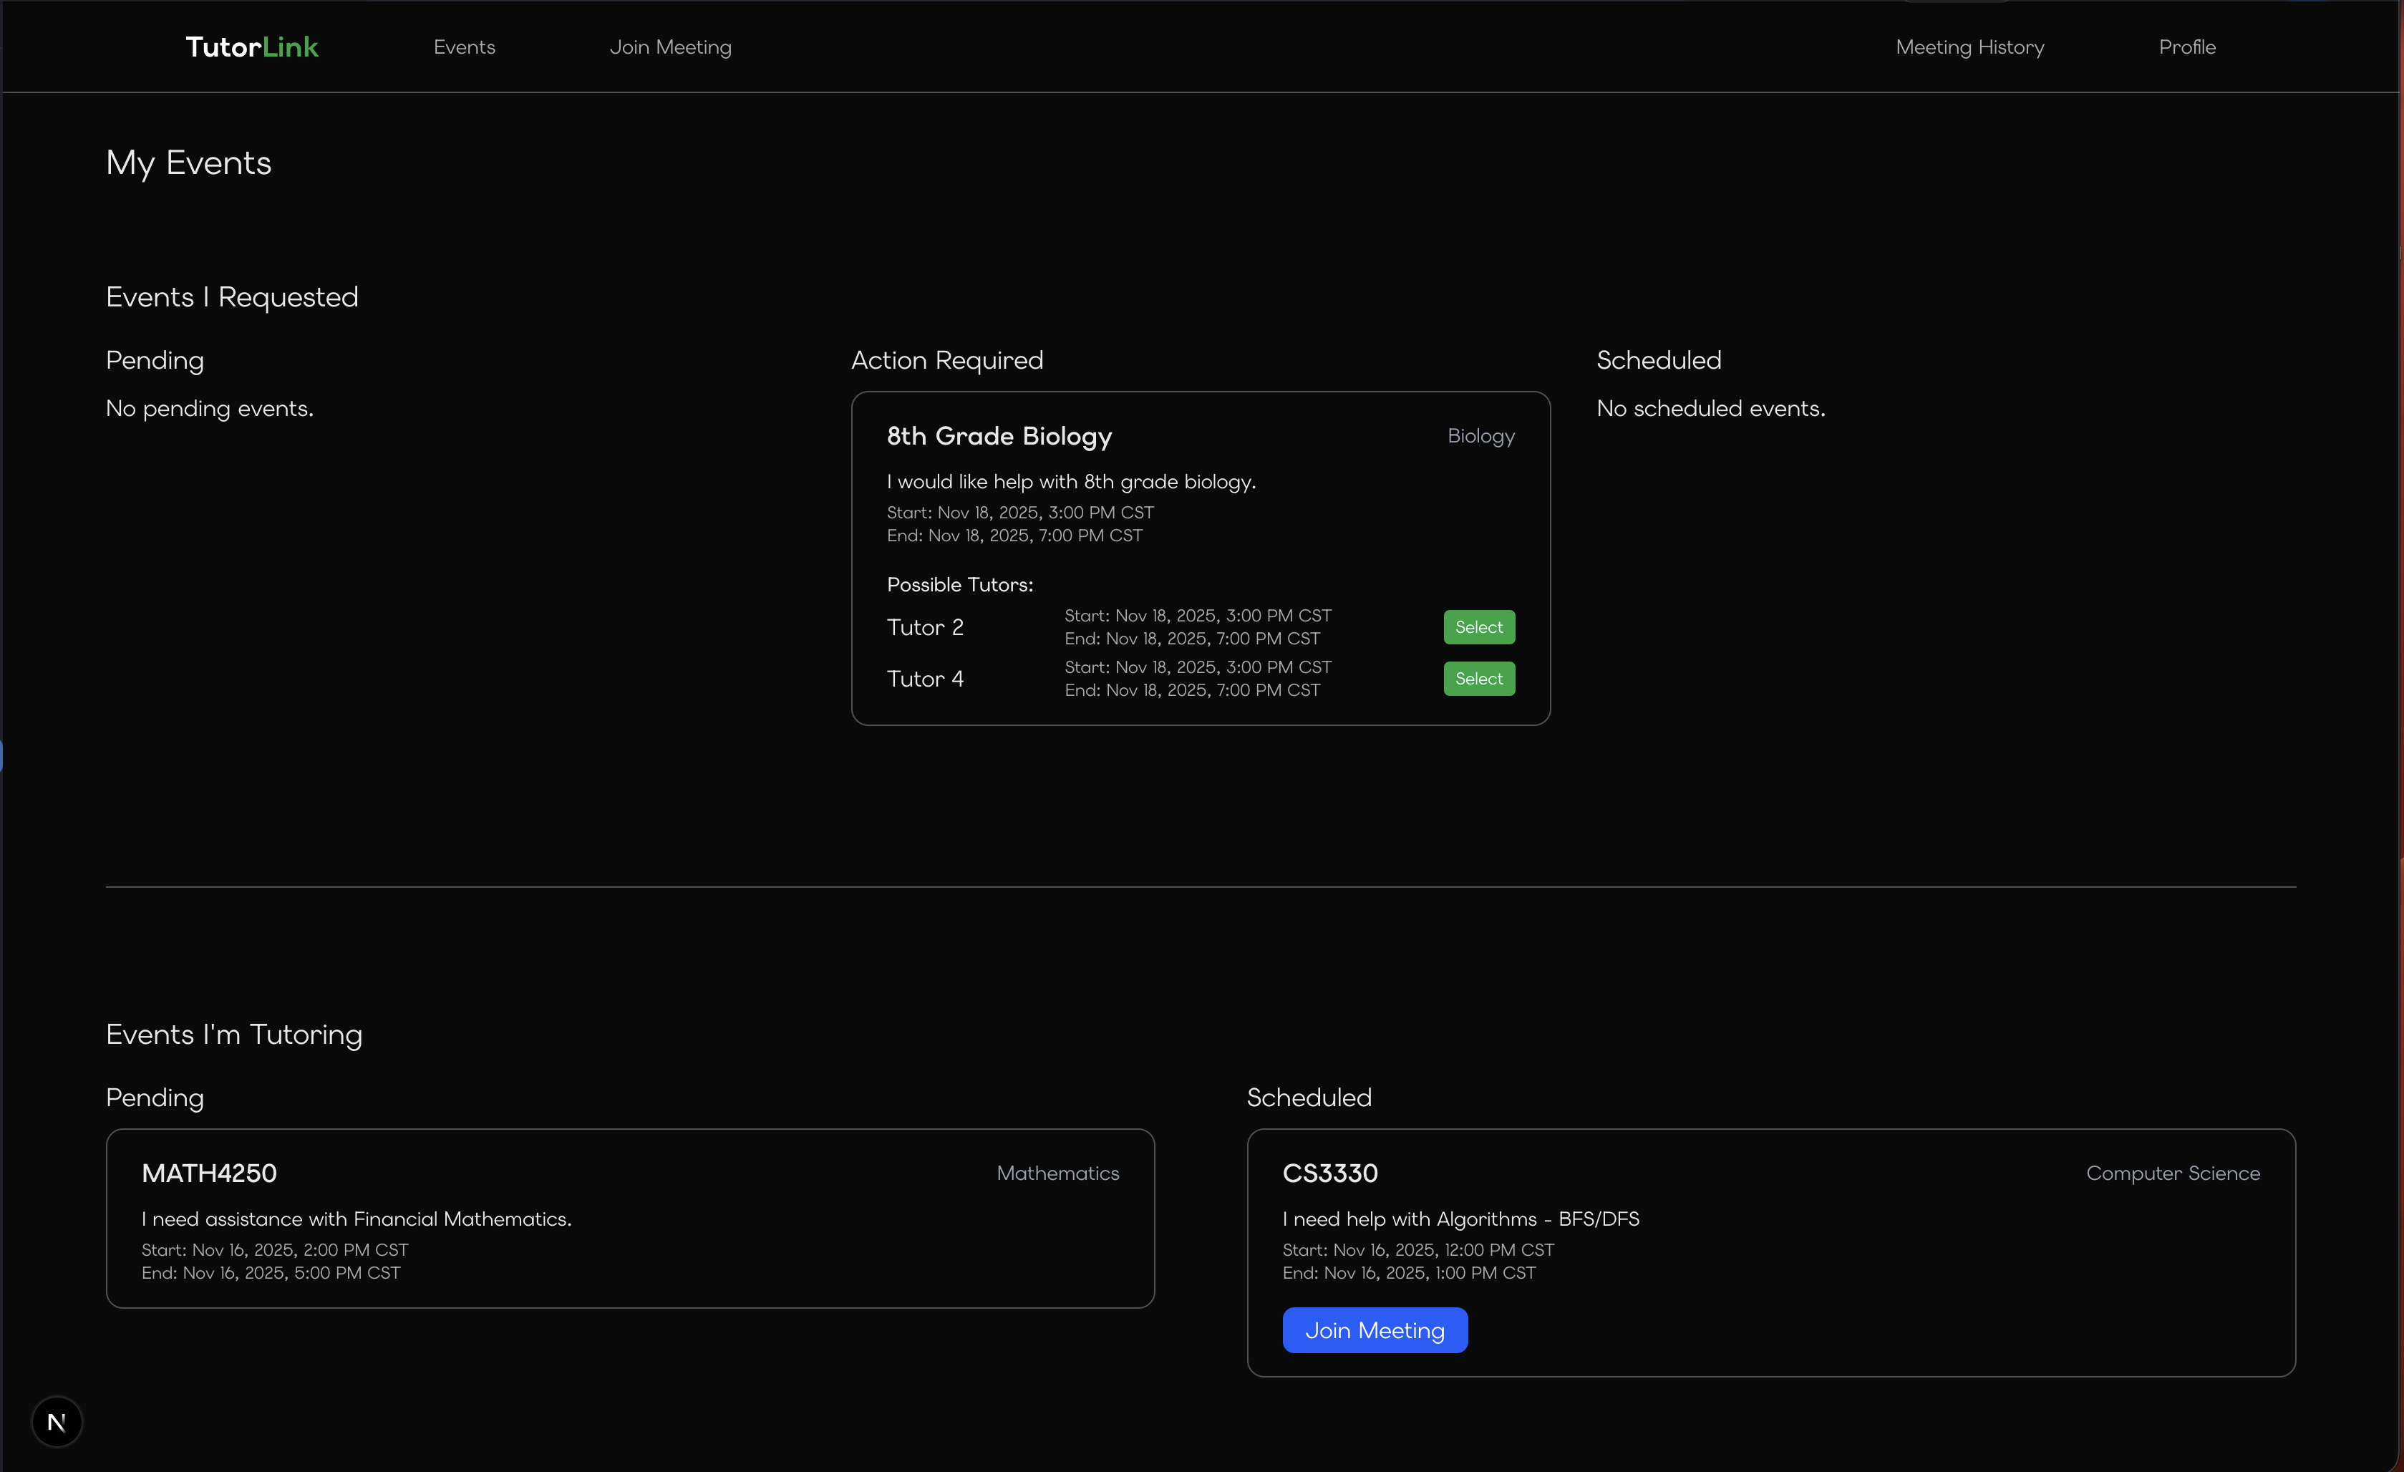This screenshot has width=2404, height=1472.
Task: Click the Biology subject tag
Action: point(1480,436)
